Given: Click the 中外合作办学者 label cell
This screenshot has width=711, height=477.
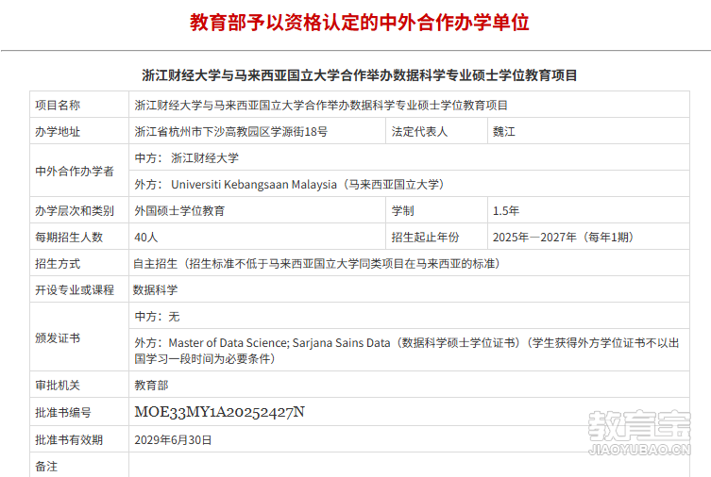Looking at the screenshot, I should click(79, 171).
